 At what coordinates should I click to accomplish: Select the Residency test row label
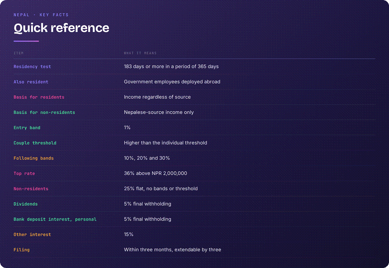point(32,67)
